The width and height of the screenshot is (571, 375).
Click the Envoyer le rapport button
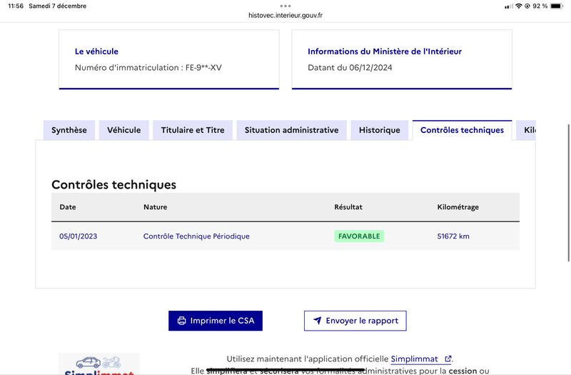tap(355, 321)
